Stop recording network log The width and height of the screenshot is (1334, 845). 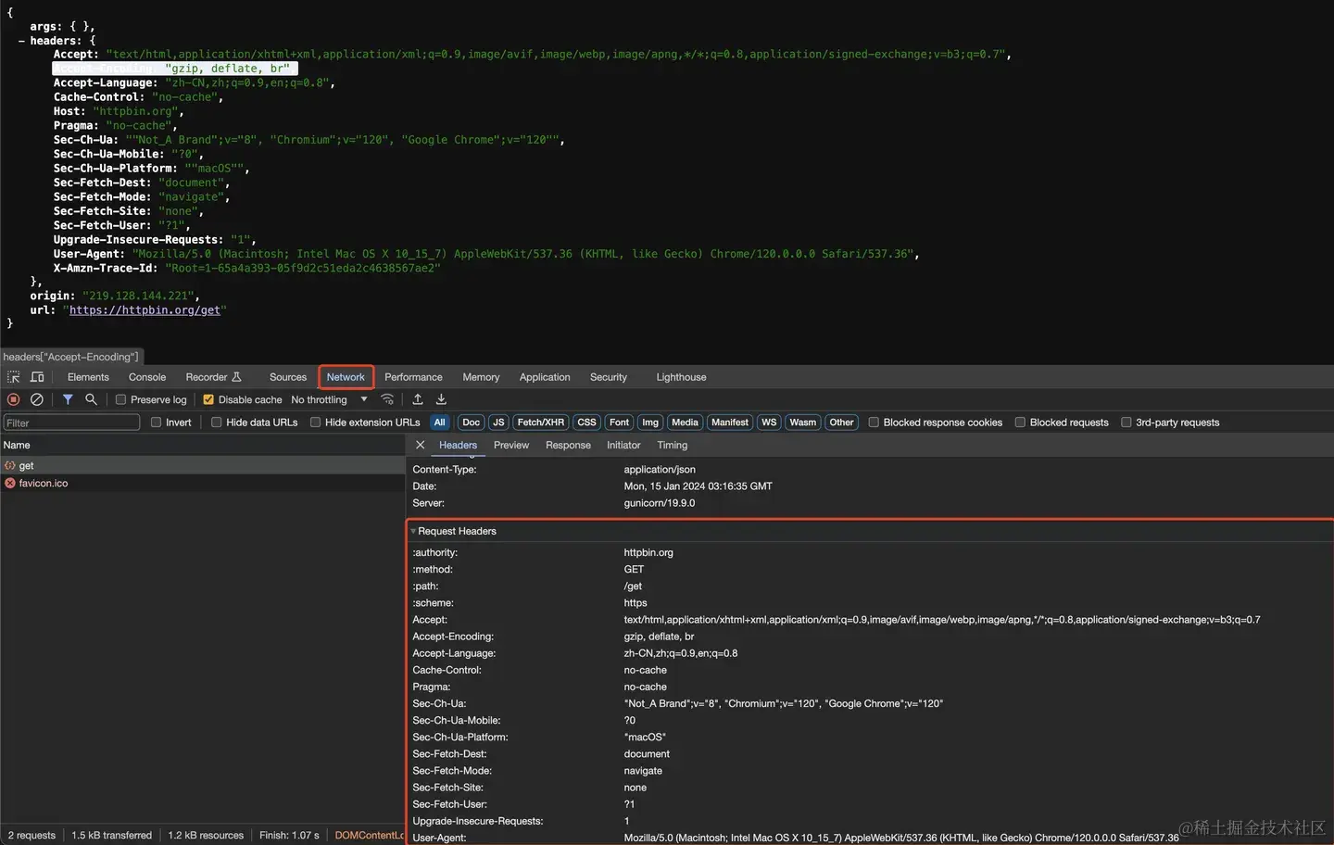[13, 399]
